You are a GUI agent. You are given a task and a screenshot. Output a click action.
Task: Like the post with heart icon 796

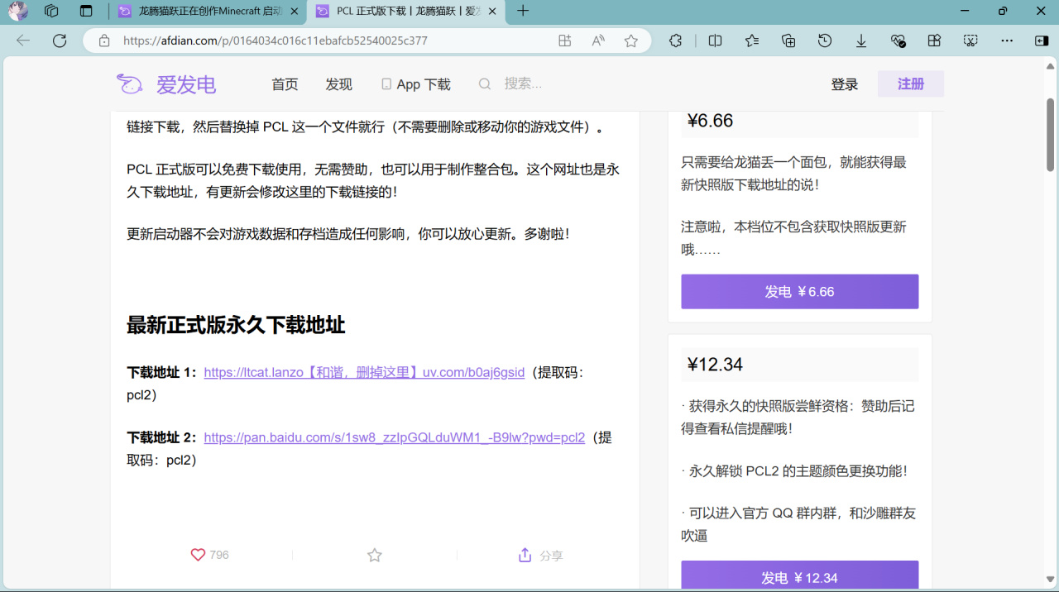[x=209, y=555]
